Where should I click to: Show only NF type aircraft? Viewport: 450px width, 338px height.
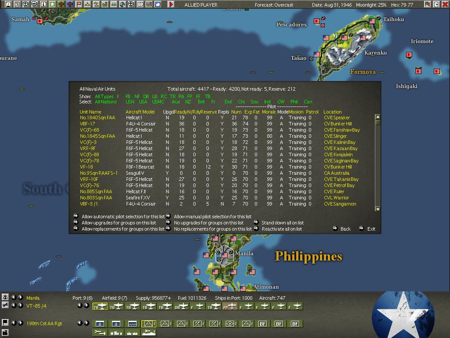pos(137,96)
